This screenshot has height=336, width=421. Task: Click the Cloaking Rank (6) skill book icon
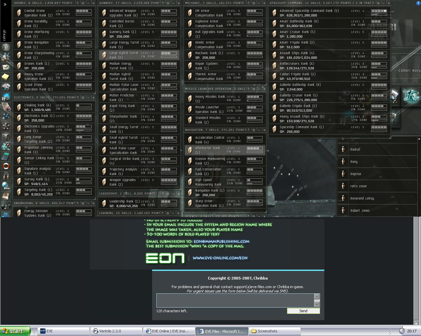(x=19, y=107)
